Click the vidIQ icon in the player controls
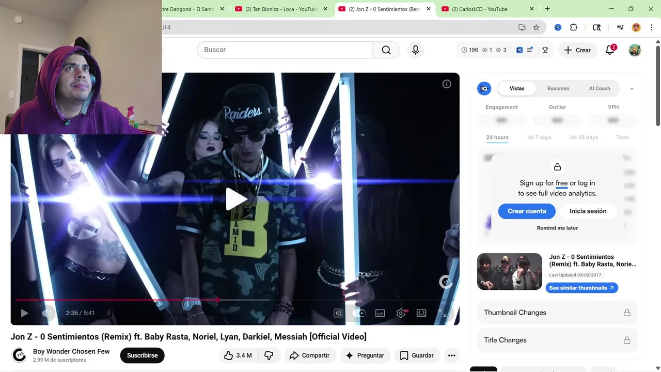This screenshot has width=661, height=372. (338, 313)
